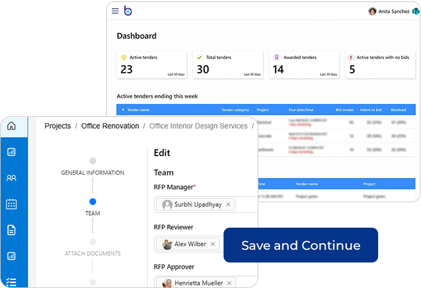
Task: Navigate to Projects breadcrumb
Action: (58, 126)
